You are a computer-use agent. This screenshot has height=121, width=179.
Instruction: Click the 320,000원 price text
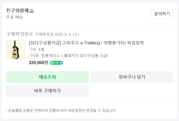[38, 63]
